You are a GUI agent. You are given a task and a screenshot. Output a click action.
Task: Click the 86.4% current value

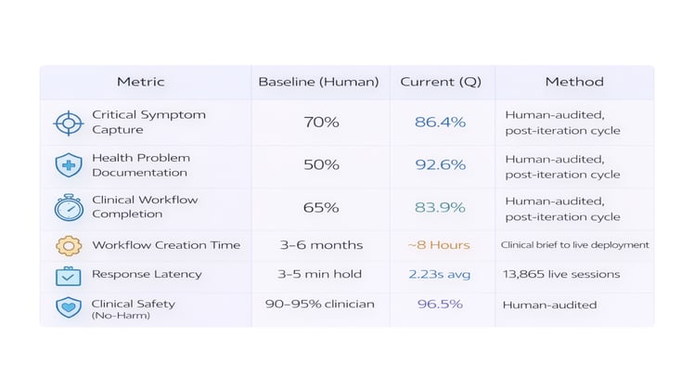(x=441, y=123)
